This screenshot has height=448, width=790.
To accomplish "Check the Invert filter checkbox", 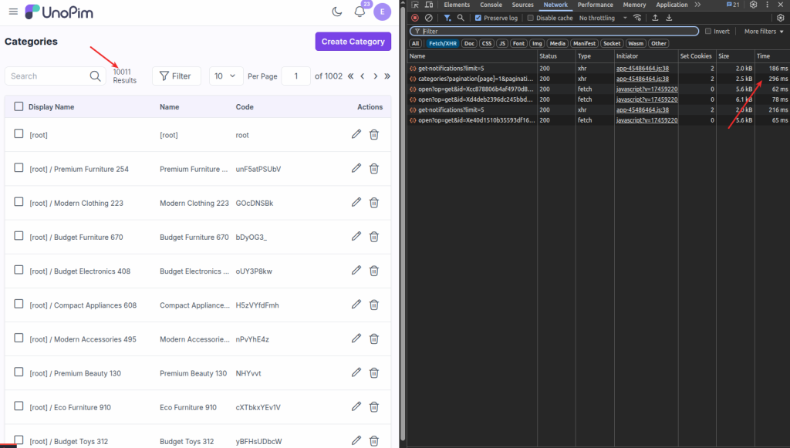I will (x=708, y=31).
